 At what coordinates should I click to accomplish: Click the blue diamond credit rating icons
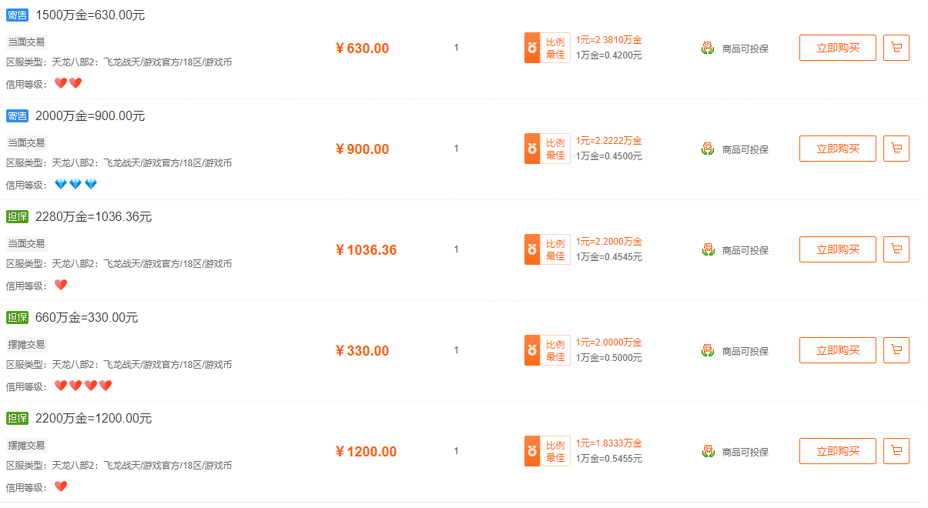click(75, 185)
